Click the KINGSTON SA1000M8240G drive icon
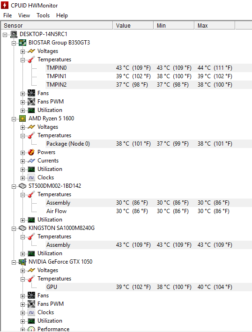Screen dimensions: 252x332 pos(22,228)
